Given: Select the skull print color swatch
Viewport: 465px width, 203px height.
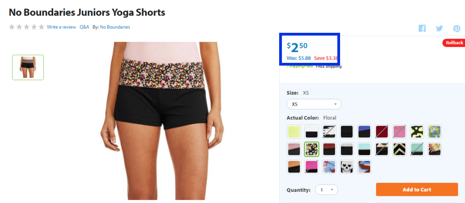Looking at the screenshot, I should coord(347,167).
